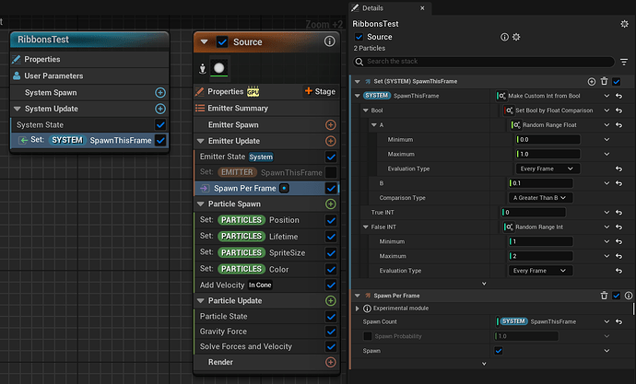Show Spawn Per Frame module info

pos(629,296)
